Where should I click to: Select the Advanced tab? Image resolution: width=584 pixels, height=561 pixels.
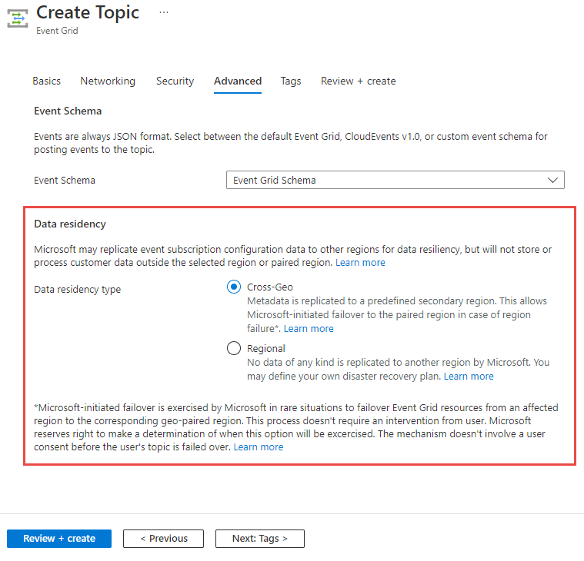[x=238, y=81]
